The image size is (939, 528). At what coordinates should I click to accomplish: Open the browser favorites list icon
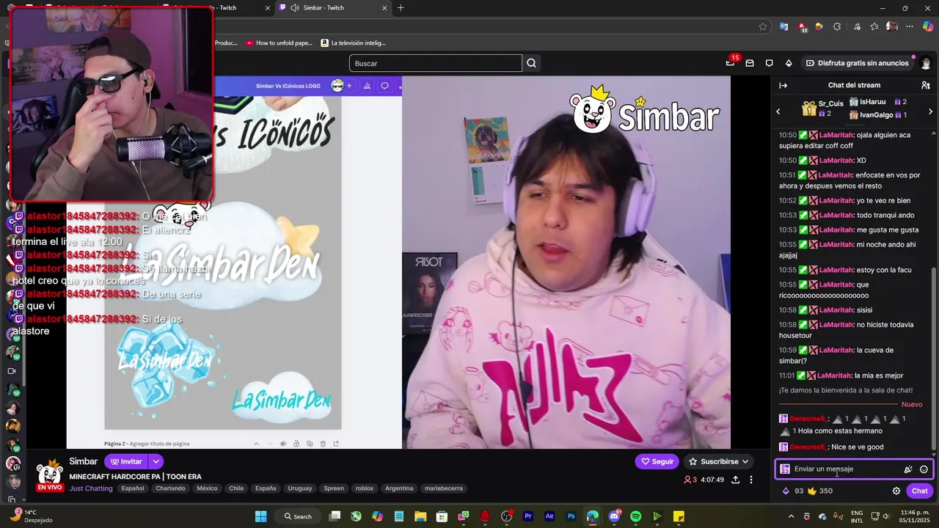874,26
